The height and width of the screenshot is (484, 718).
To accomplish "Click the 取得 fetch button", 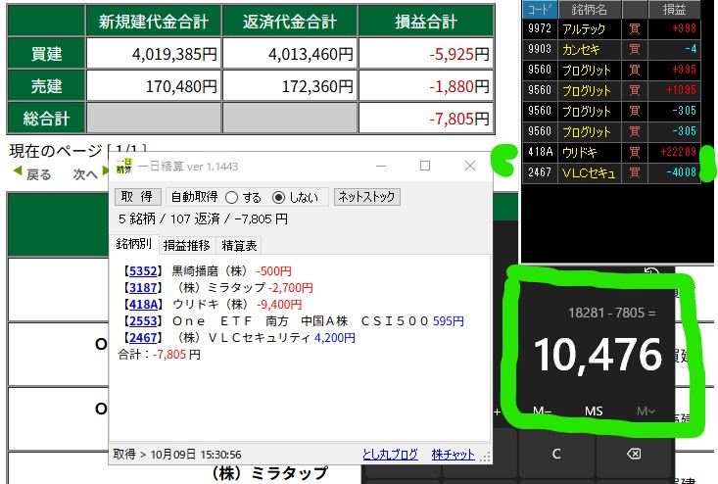I will click(x=138, y=197).
